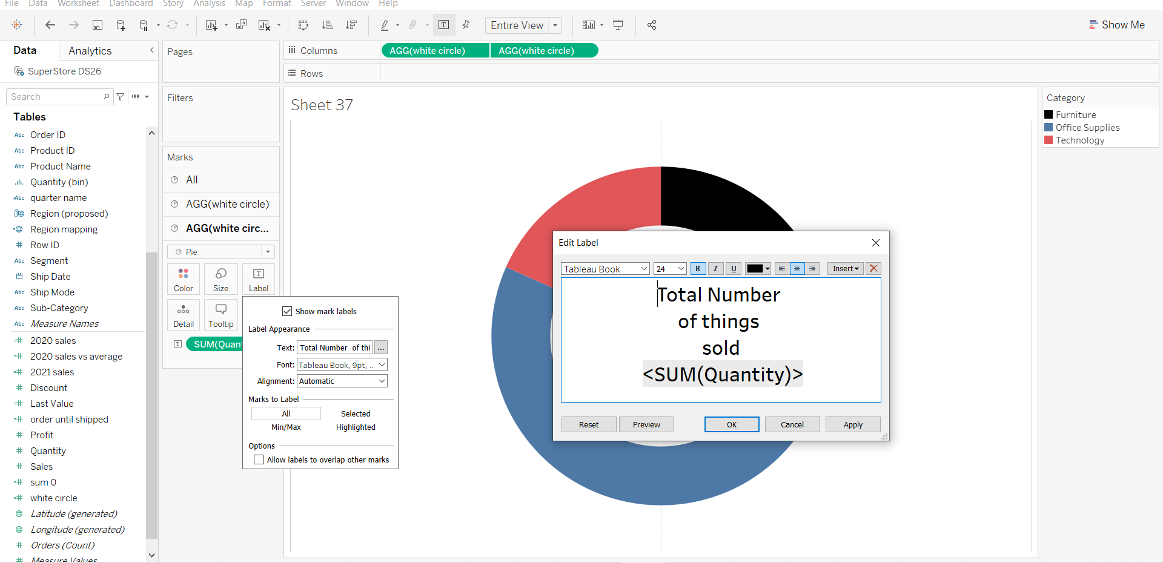Uncheck Show mark labels checkbox
Screen dimensions: 1163x563
pos(287,311)
